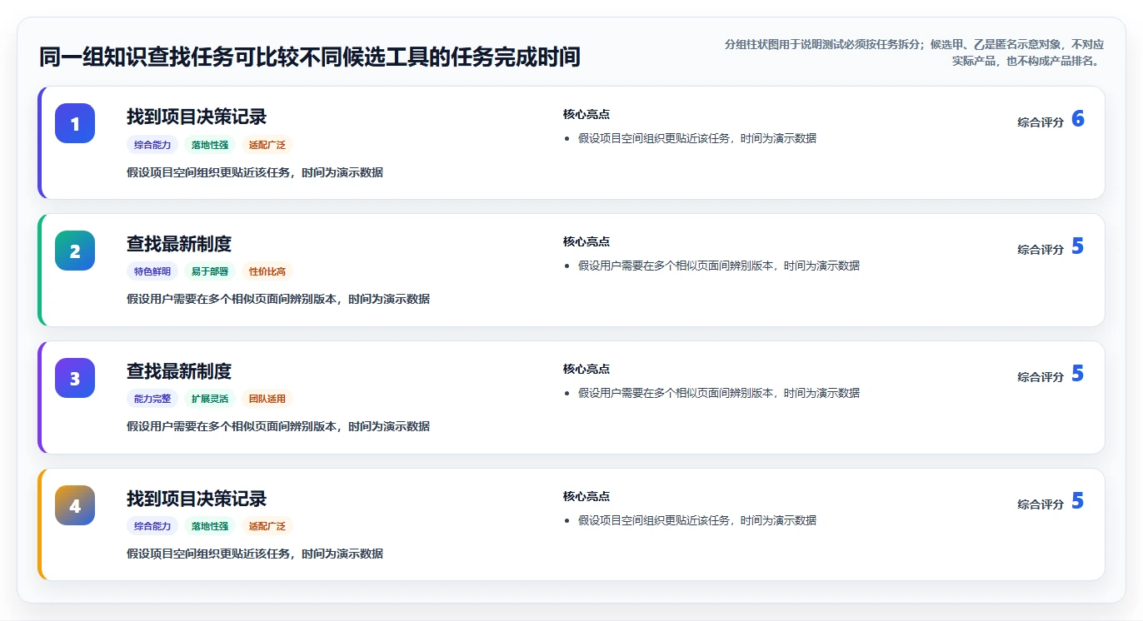Click score value 5 in card 4
Viewport: 1143px width, 621px height.
pyautogui.click(x=1078, y=501)
